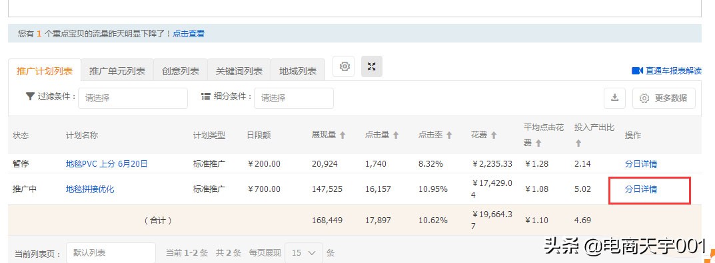Click the ¥19,664.37 total cost value
715x263 pixels.
[x=492, y=220]
